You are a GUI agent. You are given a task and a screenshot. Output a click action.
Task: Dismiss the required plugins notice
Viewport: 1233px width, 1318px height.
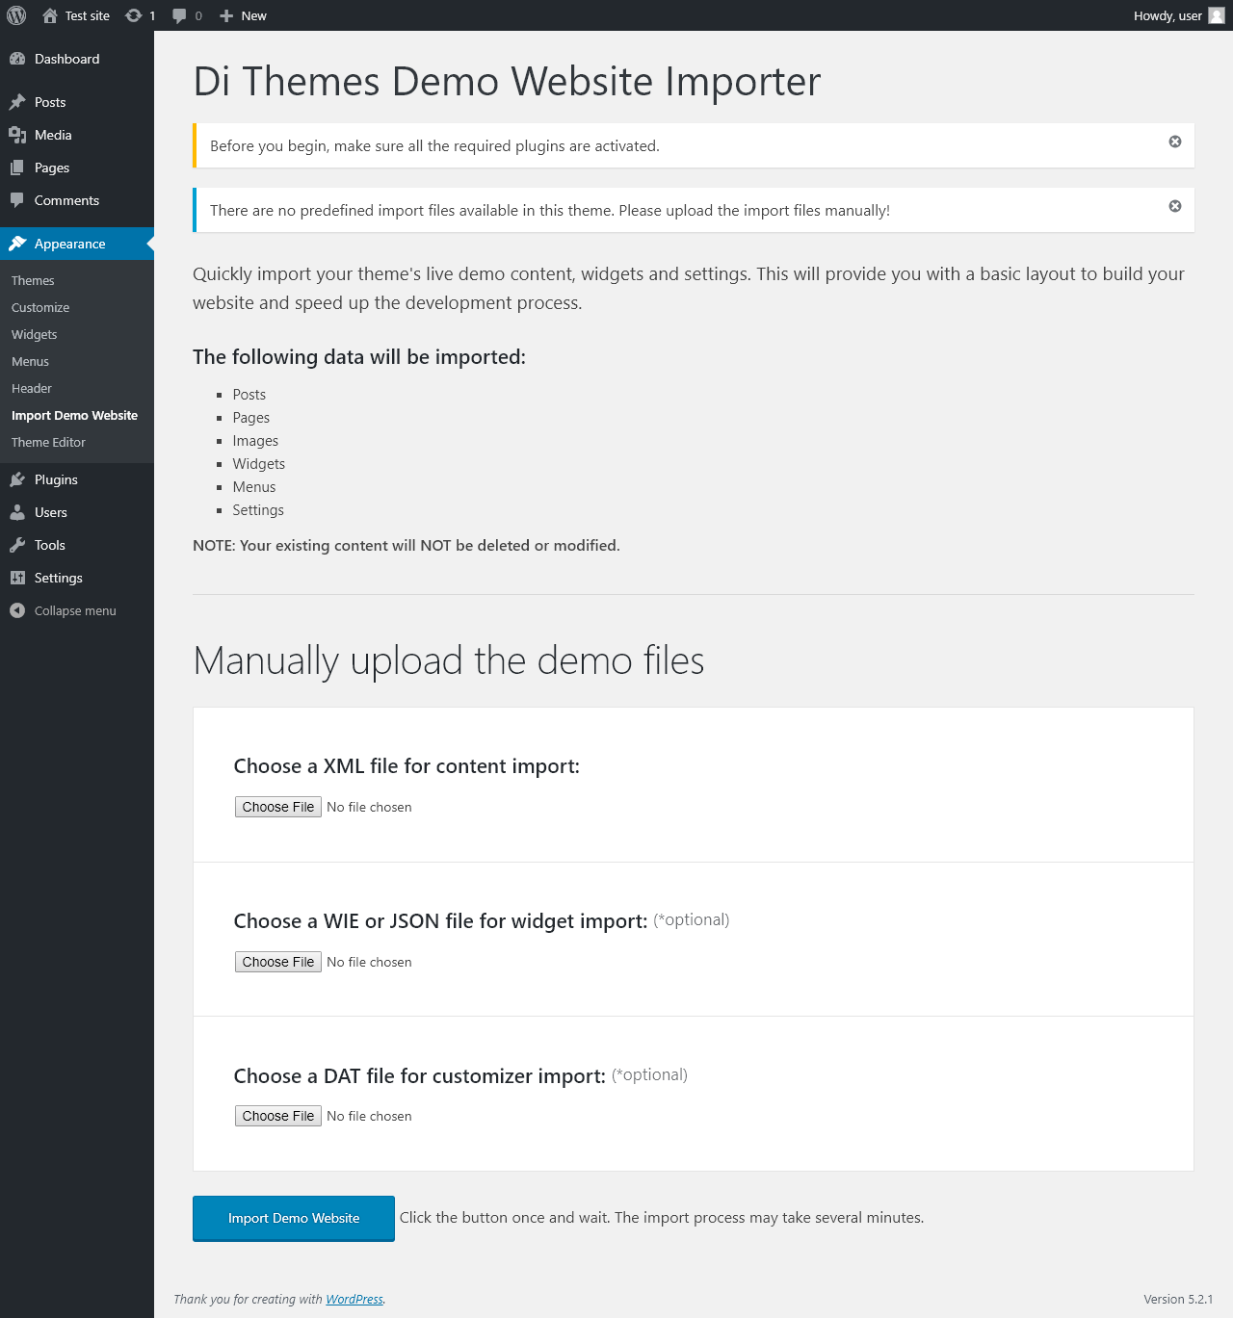[1175, 142]
